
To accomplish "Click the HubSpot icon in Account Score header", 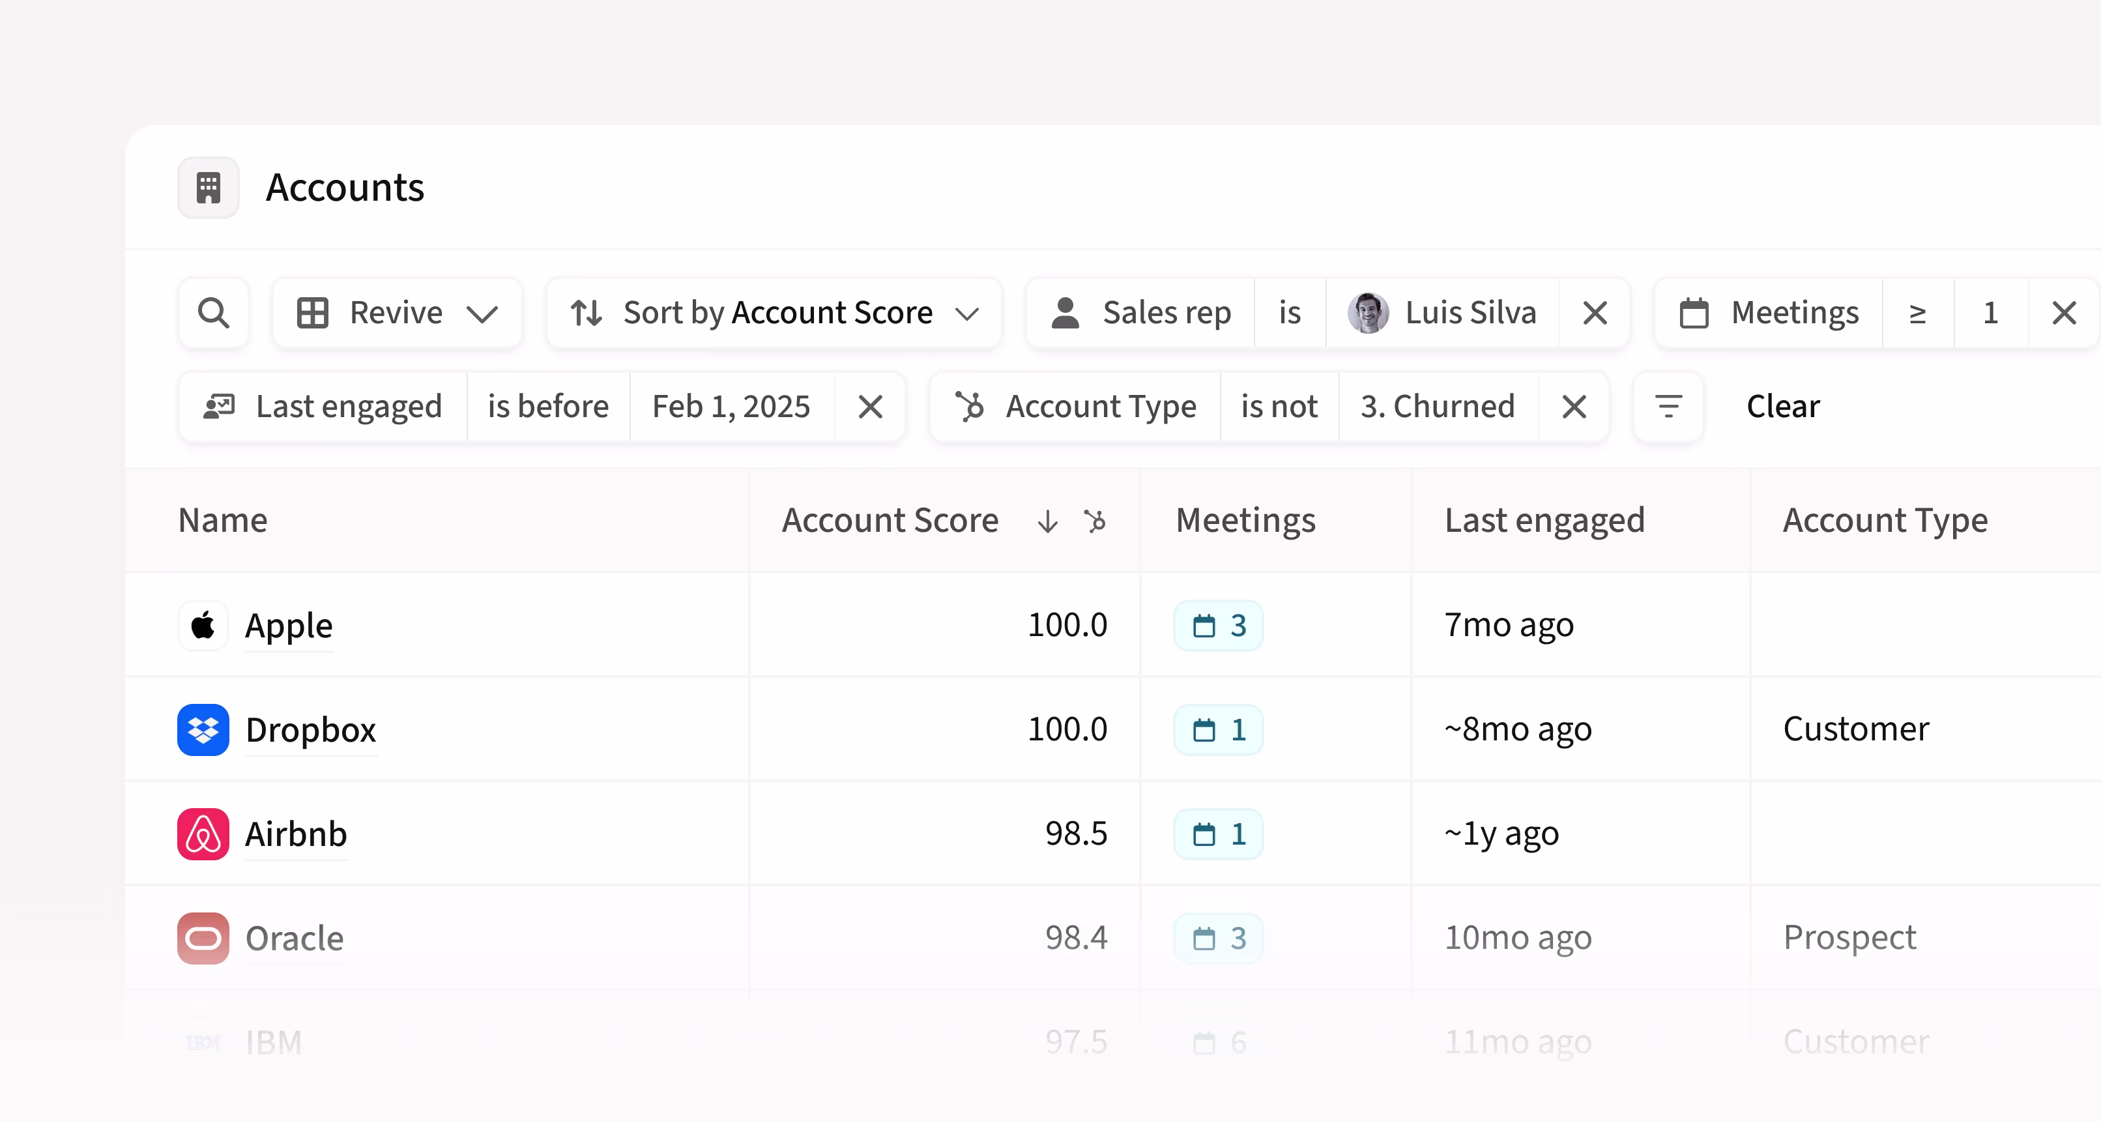I will tap(1095, 521).
